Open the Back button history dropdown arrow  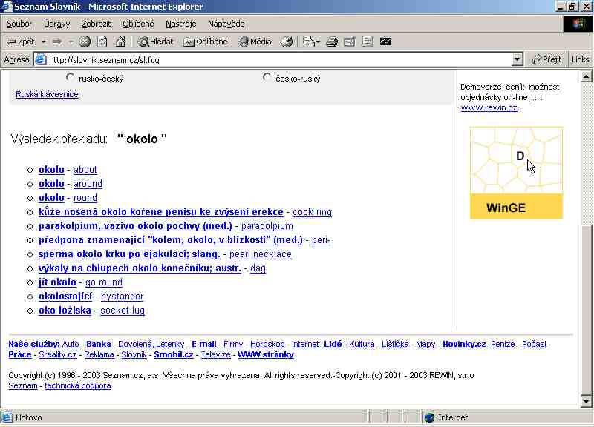(x=43, y=42)
